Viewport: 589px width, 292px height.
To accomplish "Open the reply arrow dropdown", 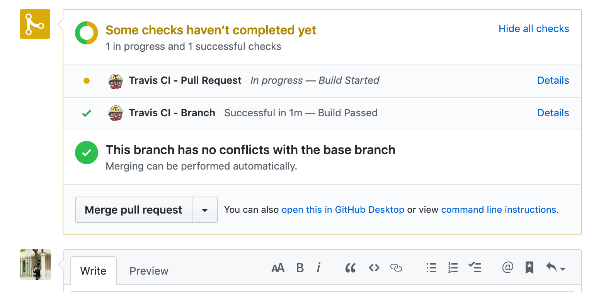I will pos(555,267).
